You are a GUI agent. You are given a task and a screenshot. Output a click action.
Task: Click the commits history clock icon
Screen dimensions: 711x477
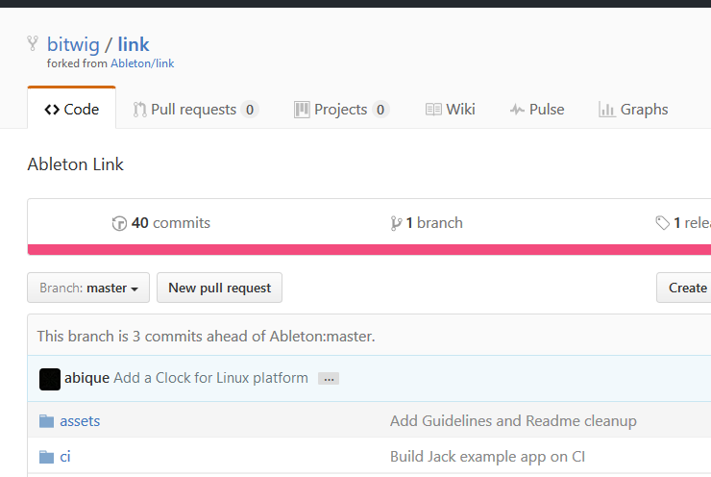(x=119, y=223)
